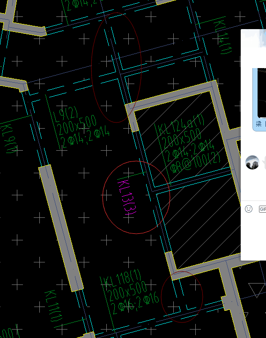
Task: Select the KL118(1) beam label
Action: 123,279
